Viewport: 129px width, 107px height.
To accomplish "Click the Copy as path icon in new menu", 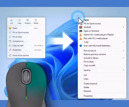I will click(x=10, y=46).
